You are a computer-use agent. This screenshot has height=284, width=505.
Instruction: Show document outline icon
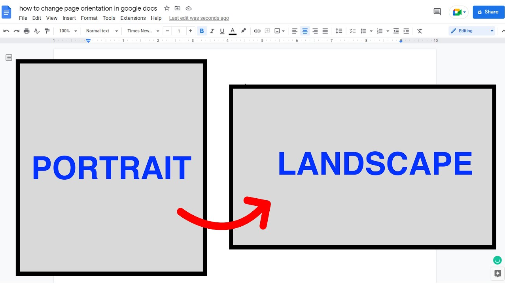(x=9, y=58)
